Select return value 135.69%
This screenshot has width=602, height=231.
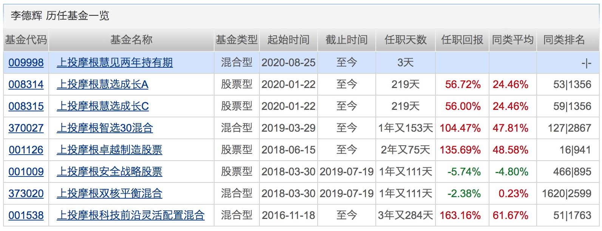coord(460,150)
